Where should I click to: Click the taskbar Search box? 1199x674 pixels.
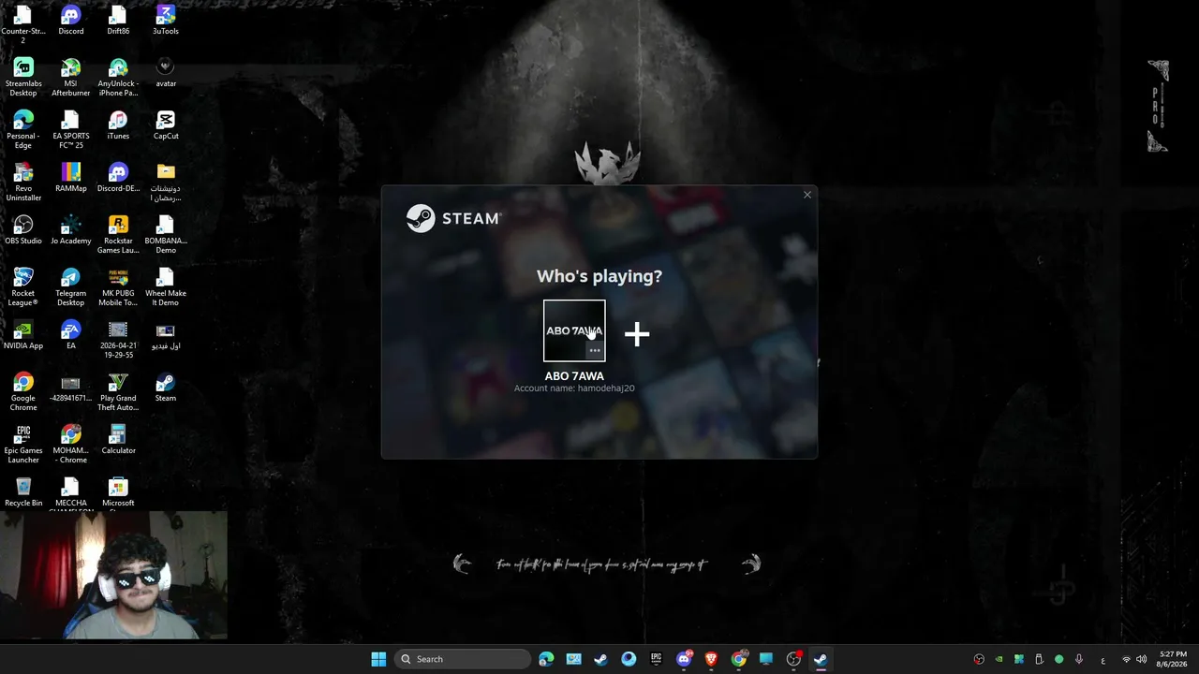pos(463,659)
